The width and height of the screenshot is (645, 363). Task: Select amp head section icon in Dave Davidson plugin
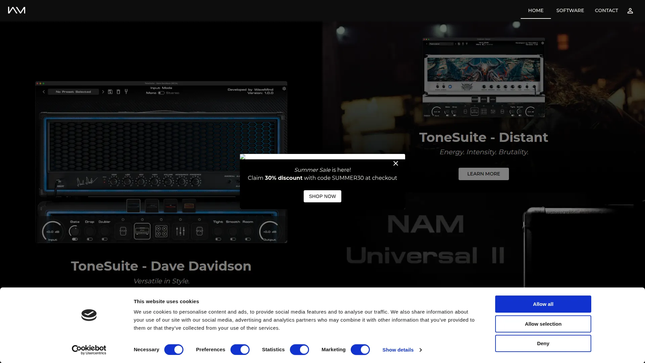(x=142, y=231)
